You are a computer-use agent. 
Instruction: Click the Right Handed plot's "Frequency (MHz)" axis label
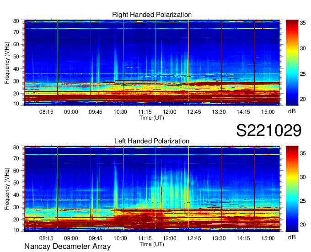coord(7,63)
